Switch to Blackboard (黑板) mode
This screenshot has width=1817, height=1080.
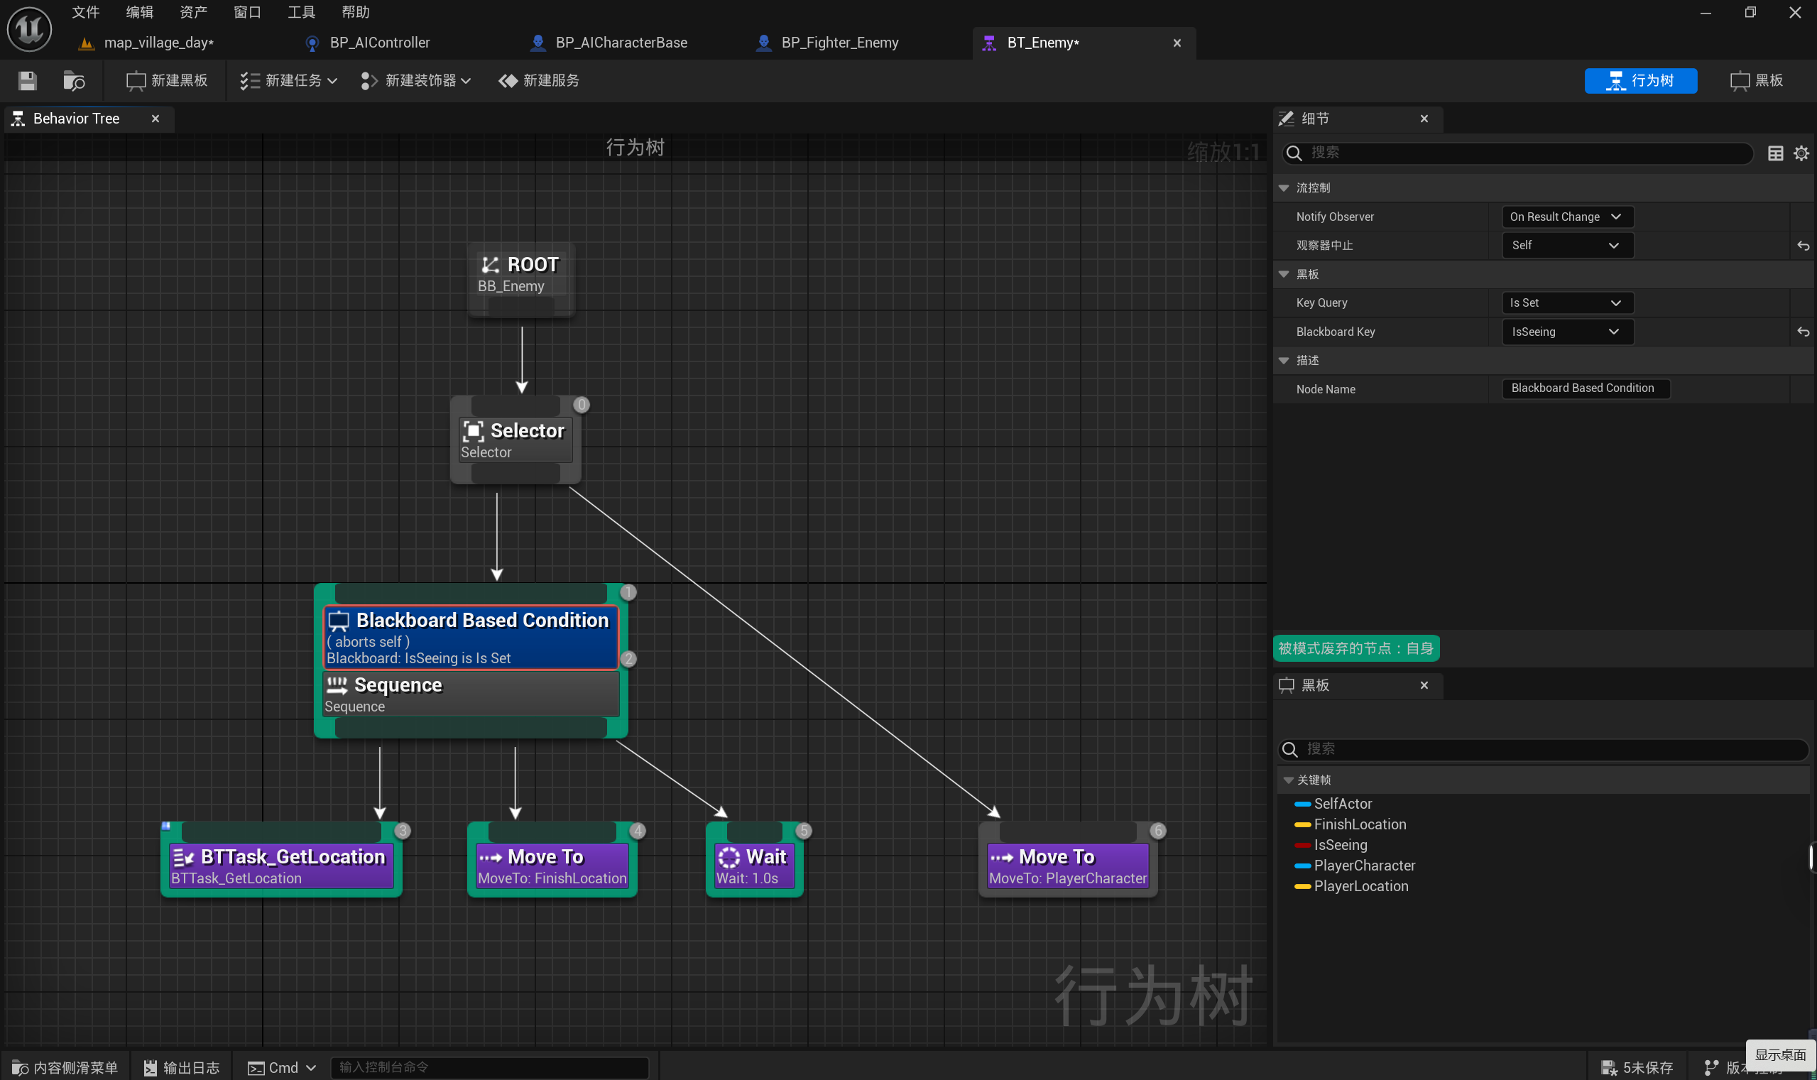click(x=1757, y=80)
